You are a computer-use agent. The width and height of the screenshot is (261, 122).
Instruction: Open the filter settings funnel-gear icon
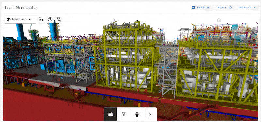[x=59, y=20]
